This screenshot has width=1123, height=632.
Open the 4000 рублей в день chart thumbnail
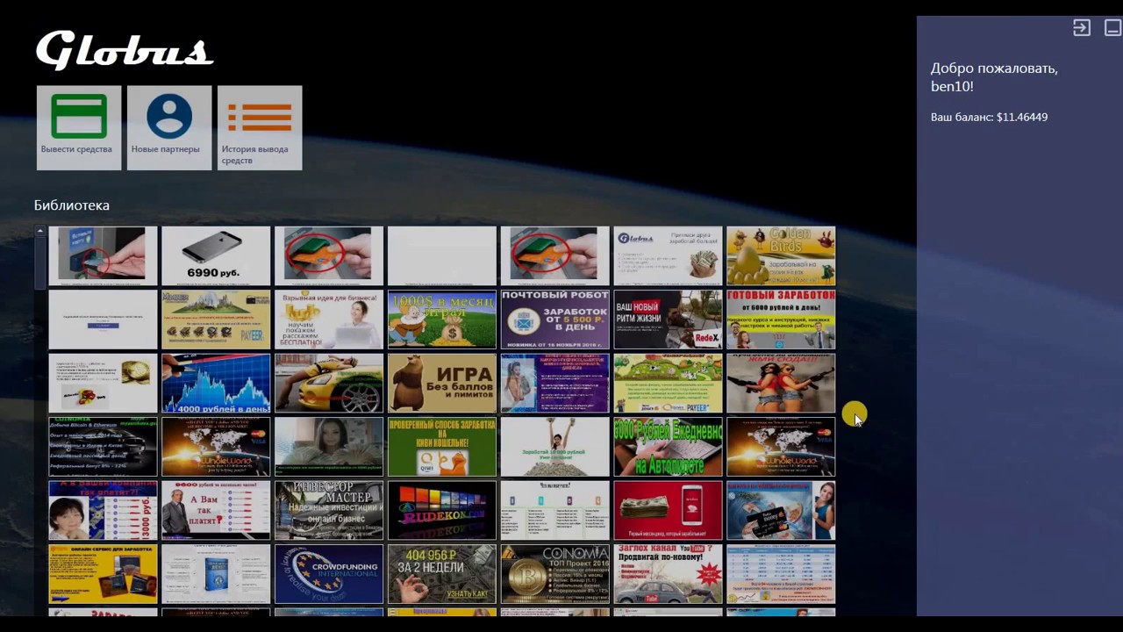pos(216,383)
